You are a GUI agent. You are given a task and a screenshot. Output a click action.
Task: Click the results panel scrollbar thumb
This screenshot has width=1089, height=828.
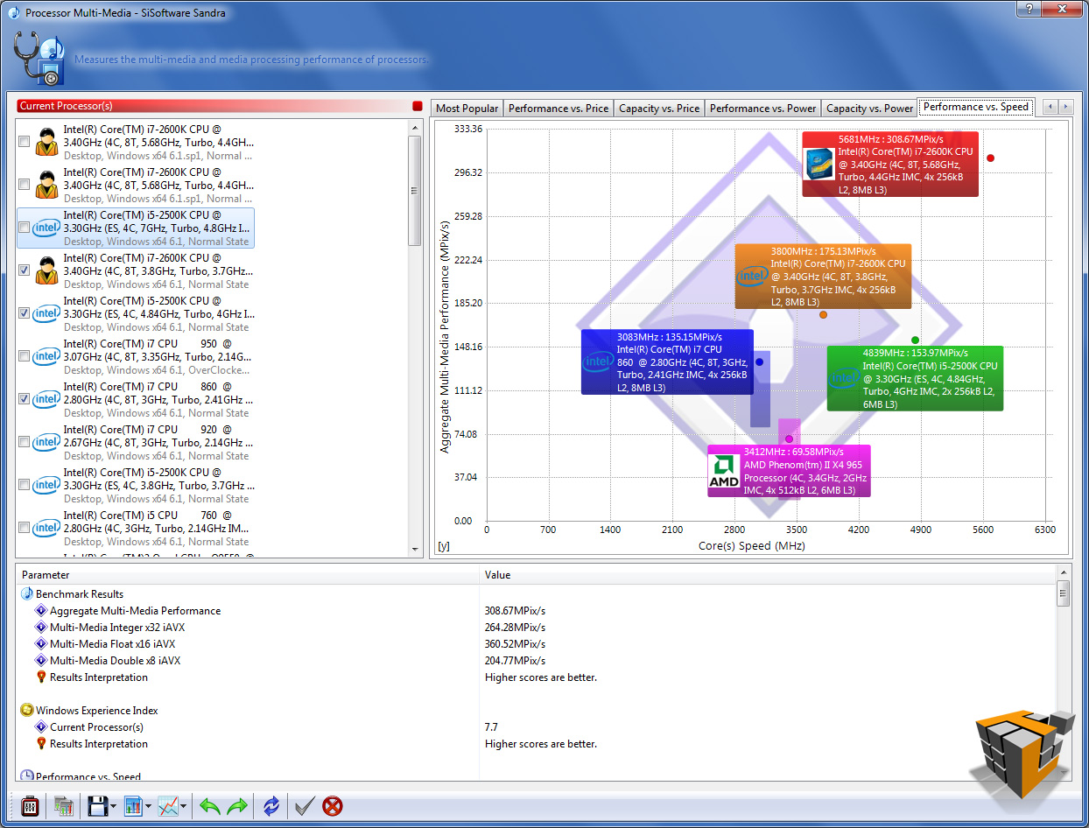[x=1064, y=594]
